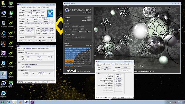Switch to Caches tab in CPU-Z CPU window
The height and width of the screenshot is (104, 185).
(24, 7)
